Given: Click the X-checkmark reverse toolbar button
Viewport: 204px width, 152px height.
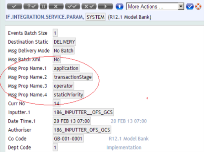Looking at the screenshot, I should click(x=89, y=7).
